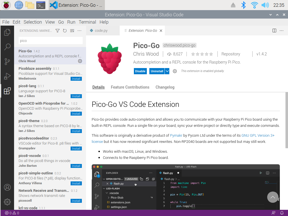Install the Picoblaze assembly extension
Image resolution: width=288 pixels, height=216 pixels.
tap(76, 79)
